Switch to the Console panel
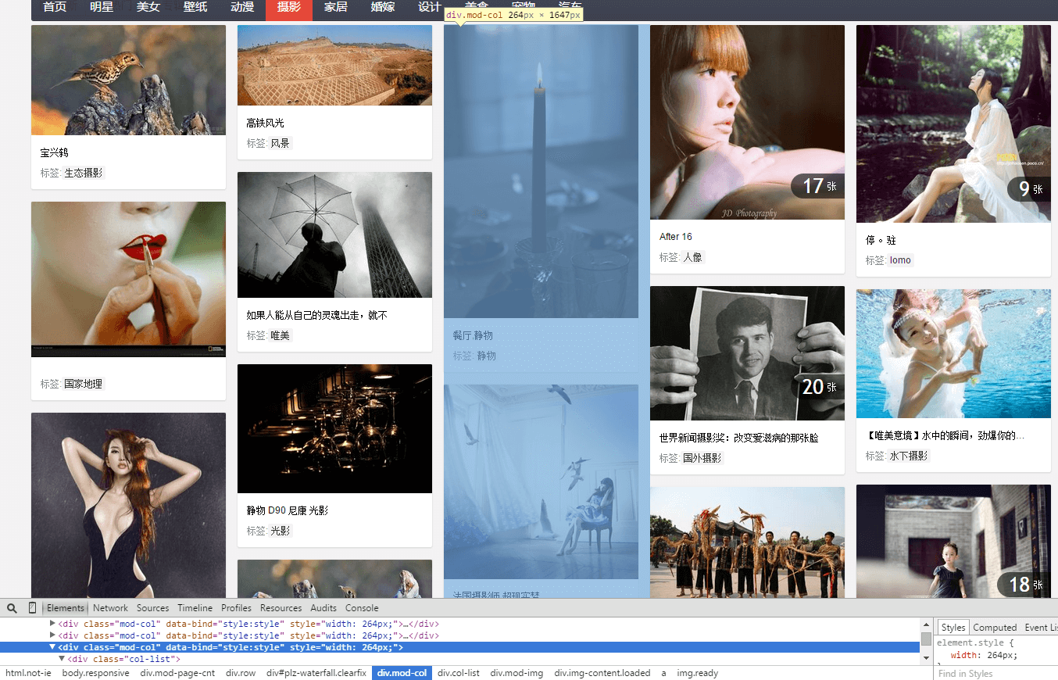Viewport: 1058px width, 680px height. pos(362,608)
